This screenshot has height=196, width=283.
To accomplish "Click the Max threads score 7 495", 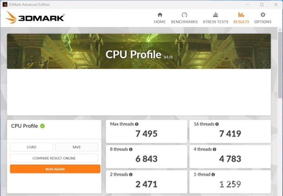I will pyautogui.click(x=147, y=134).
